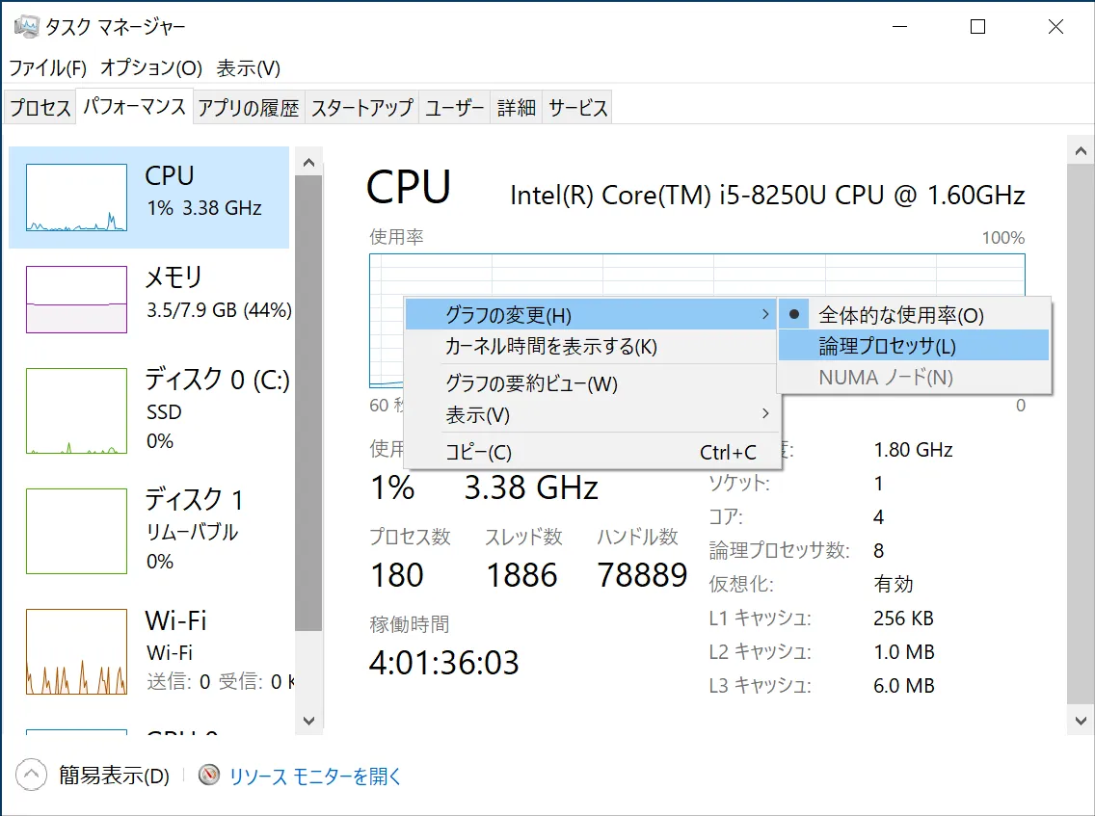Click the プロセス数 value 180
The image size is (1095, 816).
pos(397,575)
